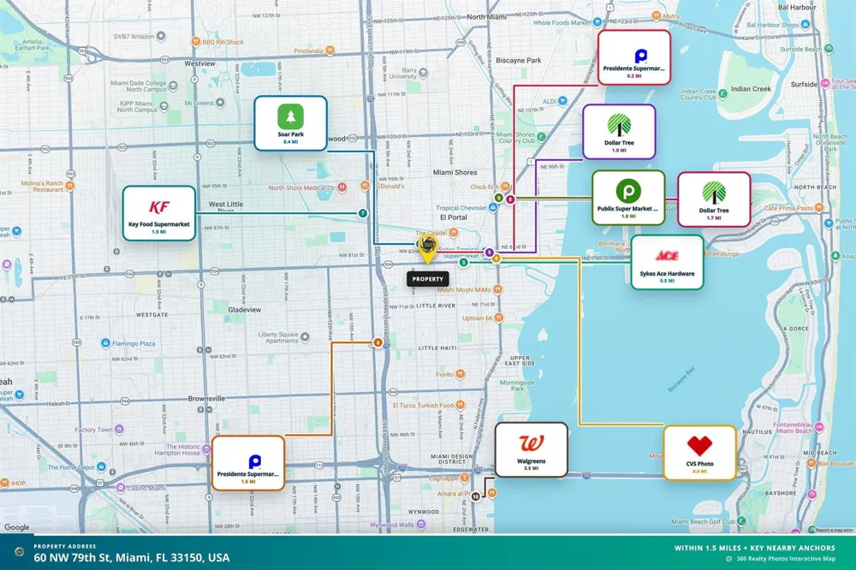Viewport: 856px width, 570px height.
Task: Click the Fiorito restaurant pin
Action: [461, 374]
